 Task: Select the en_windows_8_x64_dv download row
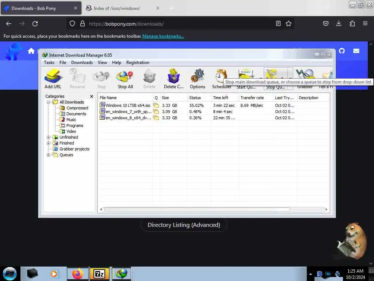[x=214, y=118]
